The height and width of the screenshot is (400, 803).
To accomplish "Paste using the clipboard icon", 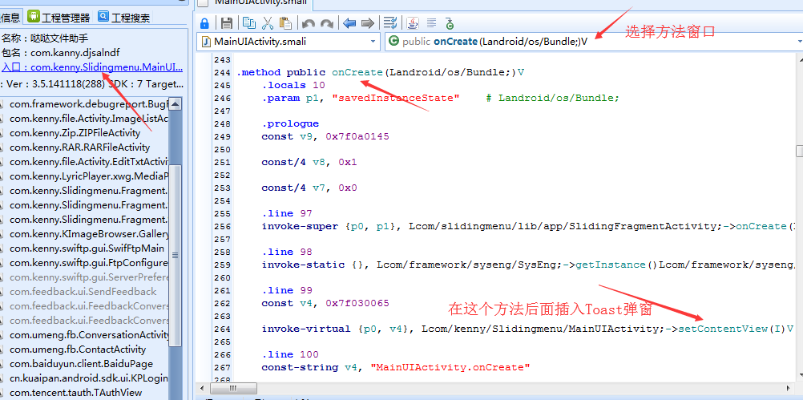I will tap(286, 22).
